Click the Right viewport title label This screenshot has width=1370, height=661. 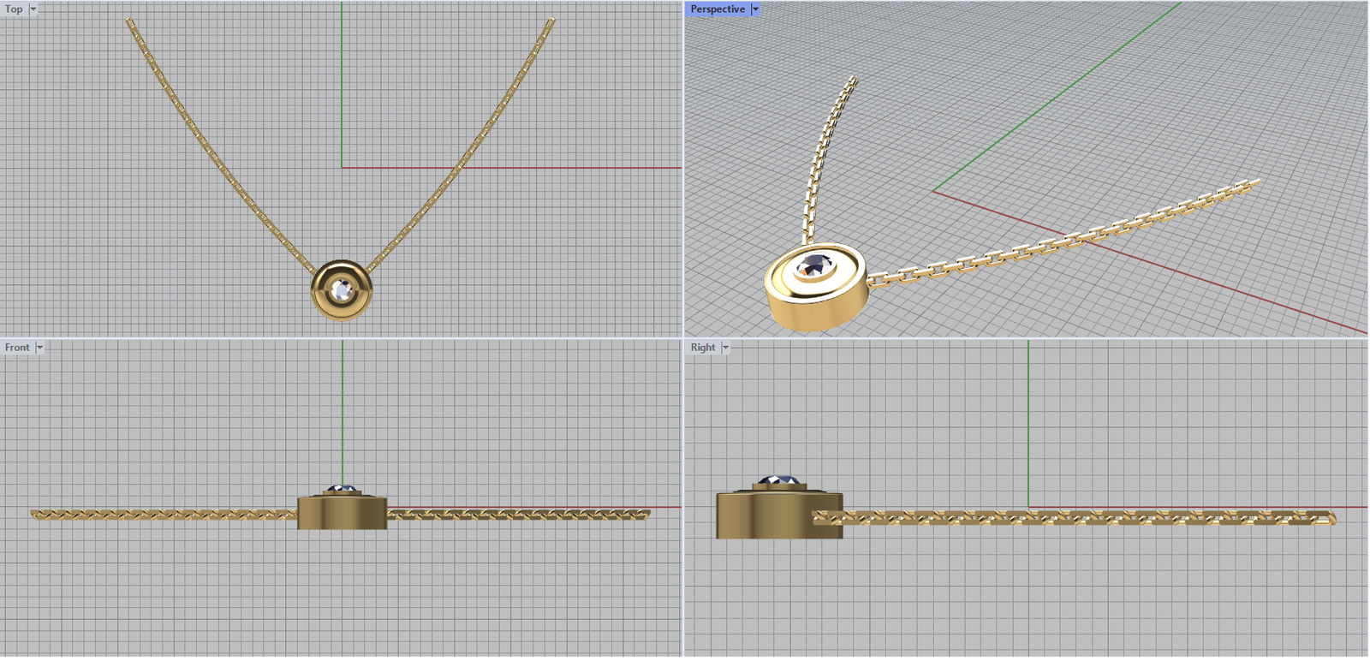click(703, 348)
